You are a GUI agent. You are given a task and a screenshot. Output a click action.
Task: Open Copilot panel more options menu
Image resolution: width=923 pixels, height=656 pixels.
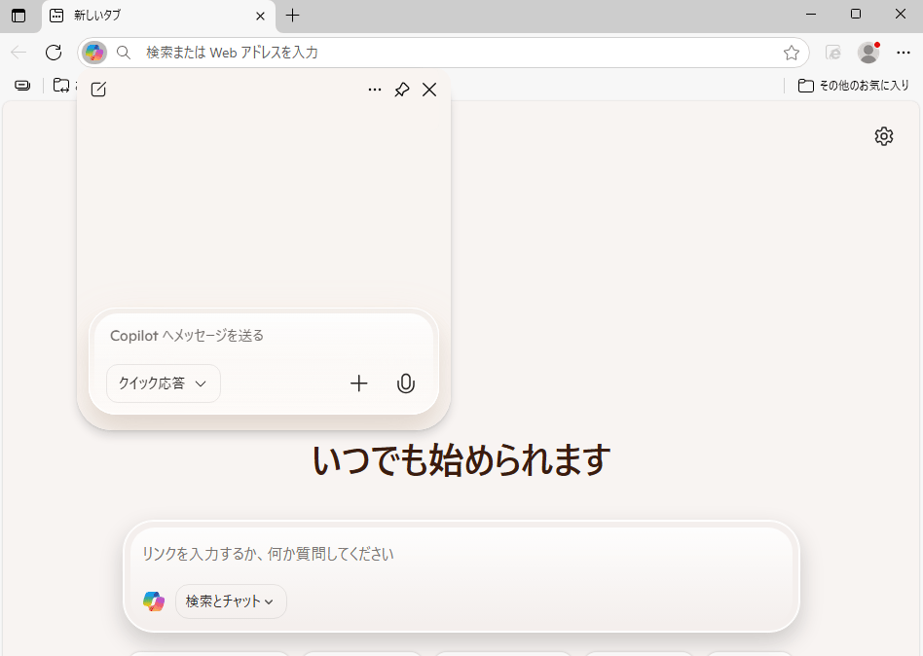click(375, 90)
